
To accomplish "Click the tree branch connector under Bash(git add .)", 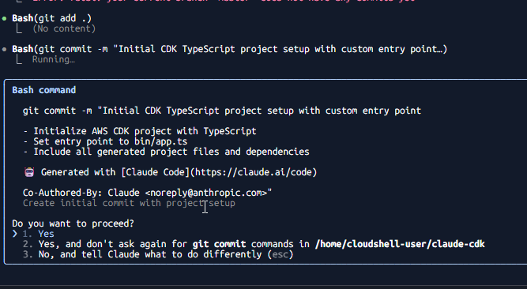I will 19,28.
